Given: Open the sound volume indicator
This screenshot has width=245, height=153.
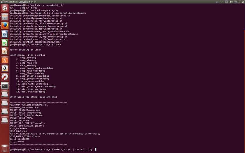Looking at the screenshot, I should (x=231, y=2).
